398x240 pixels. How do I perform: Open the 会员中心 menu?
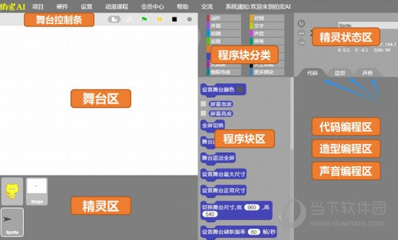[152, 7]
